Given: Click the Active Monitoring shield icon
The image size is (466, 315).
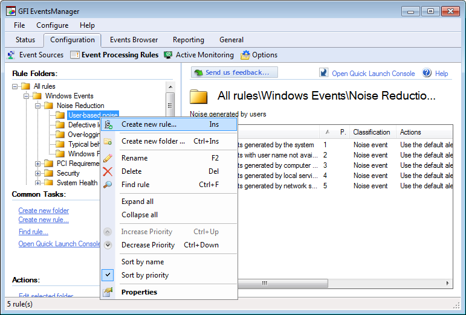Looking at the screenshot, I should [168, 55].
